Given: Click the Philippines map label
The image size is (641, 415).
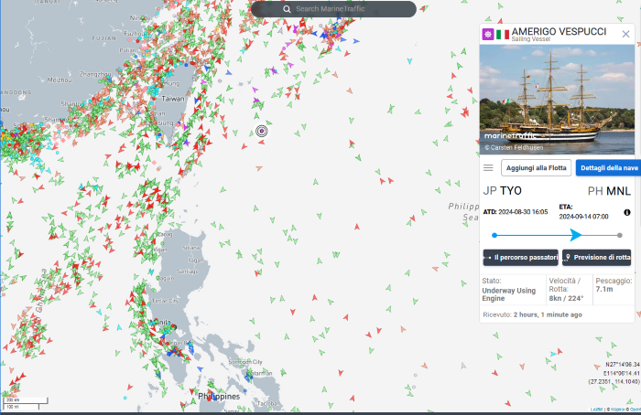Looking at the screenshot, I should [219, 396].
